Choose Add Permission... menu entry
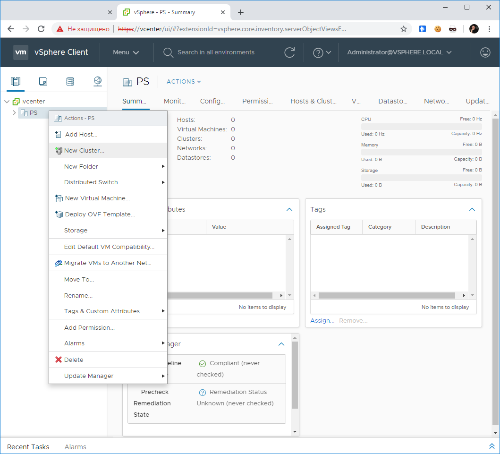This screenshot has height=454, width=500. [x=108, y=328]
